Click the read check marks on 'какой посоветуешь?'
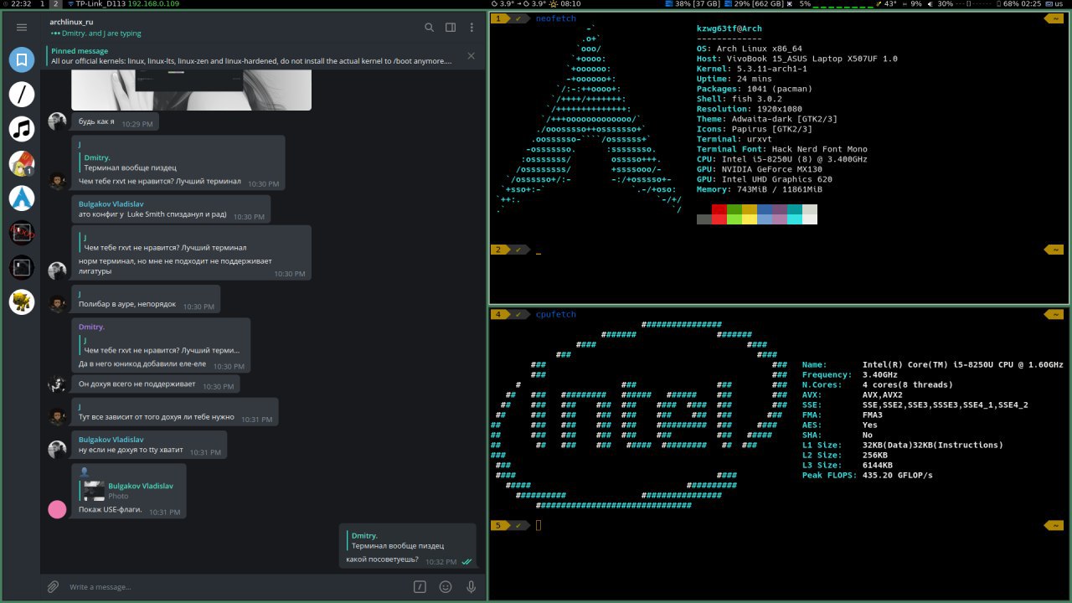 [x=466, y=562]
